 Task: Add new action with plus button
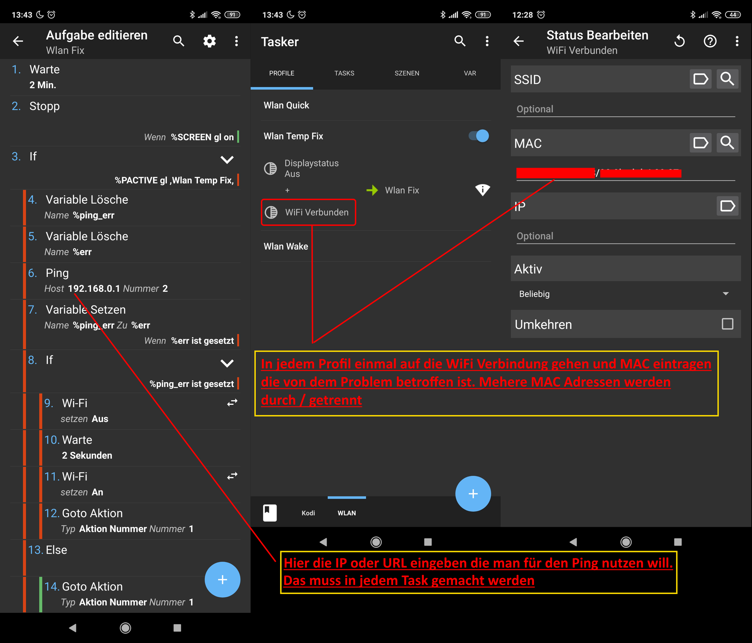point(222,580)
